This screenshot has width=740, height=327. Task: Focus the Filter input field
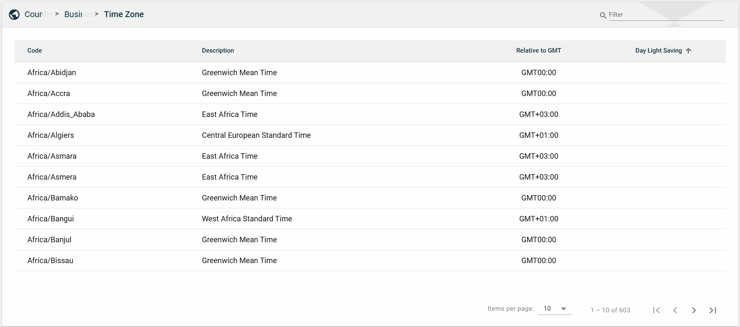click(x=666, y=15)
